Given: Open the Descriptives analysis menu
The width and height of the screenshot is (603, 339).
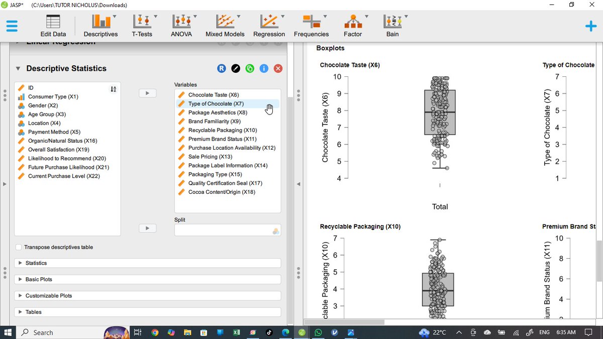Looking at the screenshot, I should click(100, 26).
